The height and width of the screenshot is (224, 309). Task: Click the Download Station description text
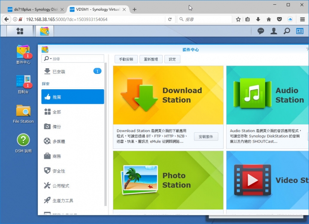point(151,136)
